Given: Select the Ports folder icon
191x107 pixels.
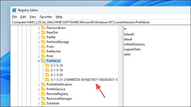Looking at the screenshot, I should (x=43, y=47).
